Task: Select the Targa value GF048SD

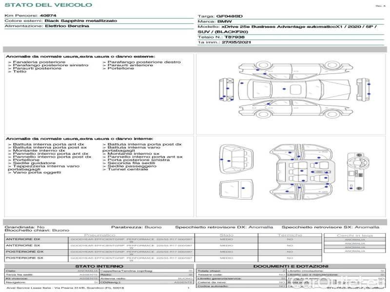Action: pyautogui.click(x=229, y=16)
